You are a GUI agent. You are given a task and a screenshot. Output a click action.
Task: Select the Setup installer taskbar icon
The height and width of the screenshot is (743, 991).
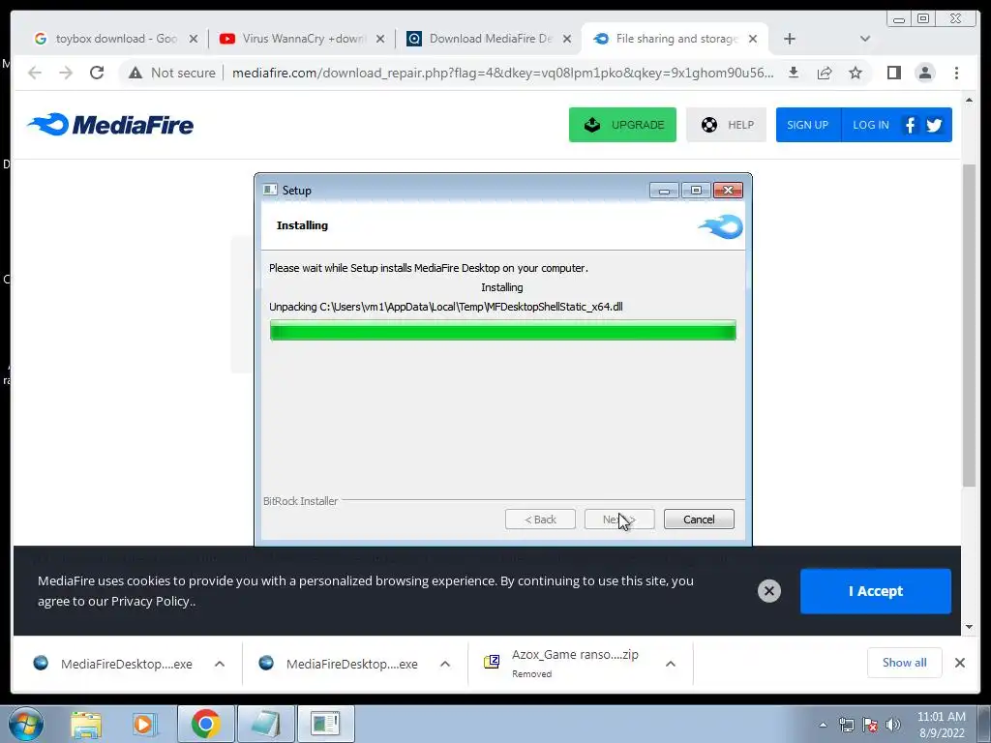click(x=325, y=724)
